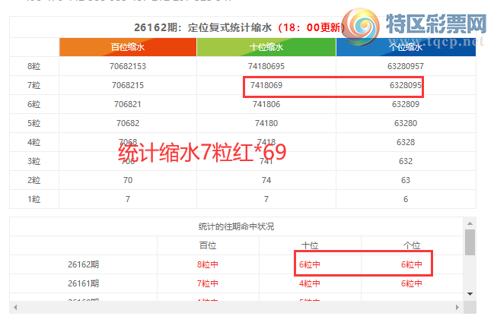Select the 十位缩水 green header

266,47
